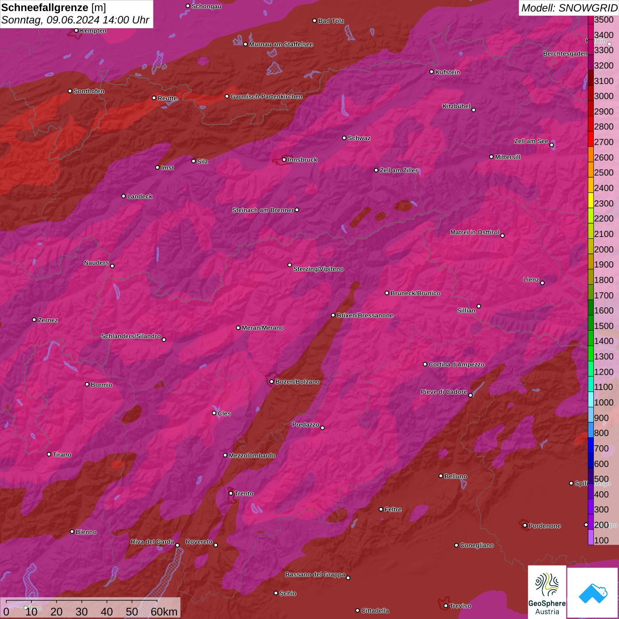Click the Mezzolombardo label
The image size is (619, 619).
coord(252,455)
